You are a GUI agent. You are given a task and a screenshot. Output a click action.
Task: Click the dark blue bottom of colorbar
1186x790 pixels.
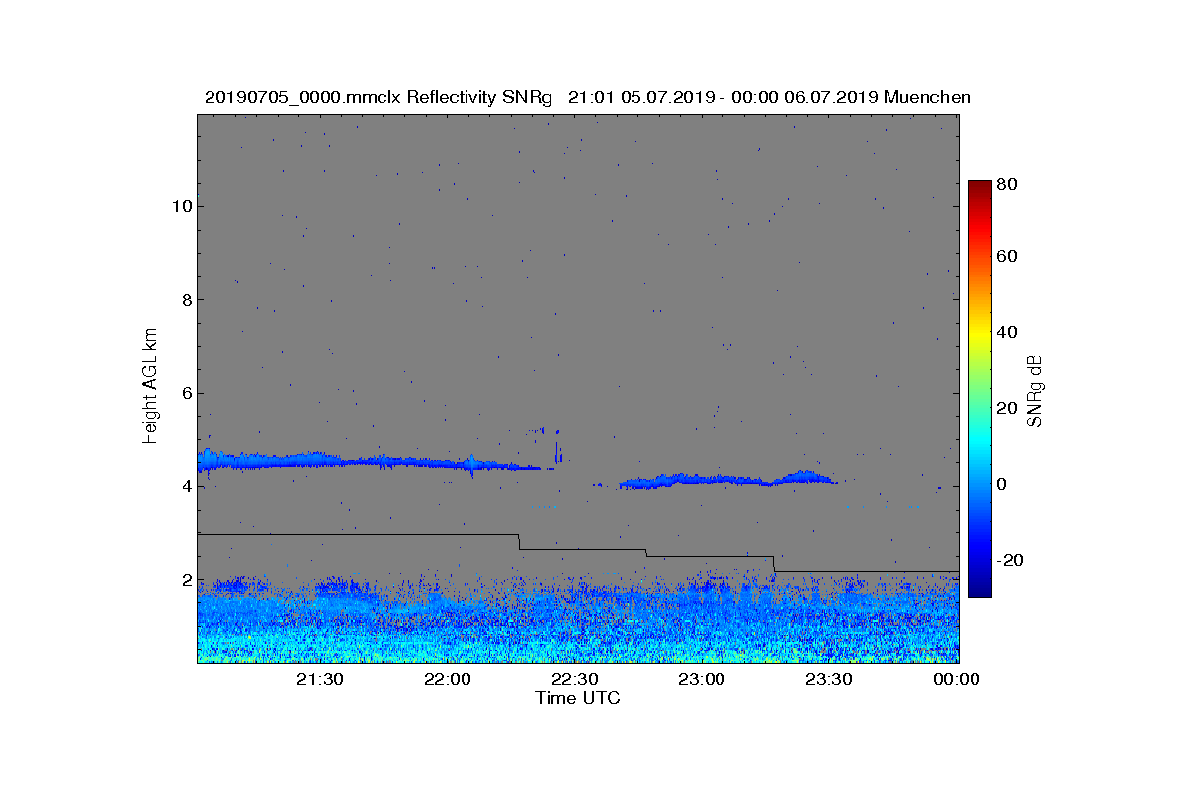tap(978, 592)
